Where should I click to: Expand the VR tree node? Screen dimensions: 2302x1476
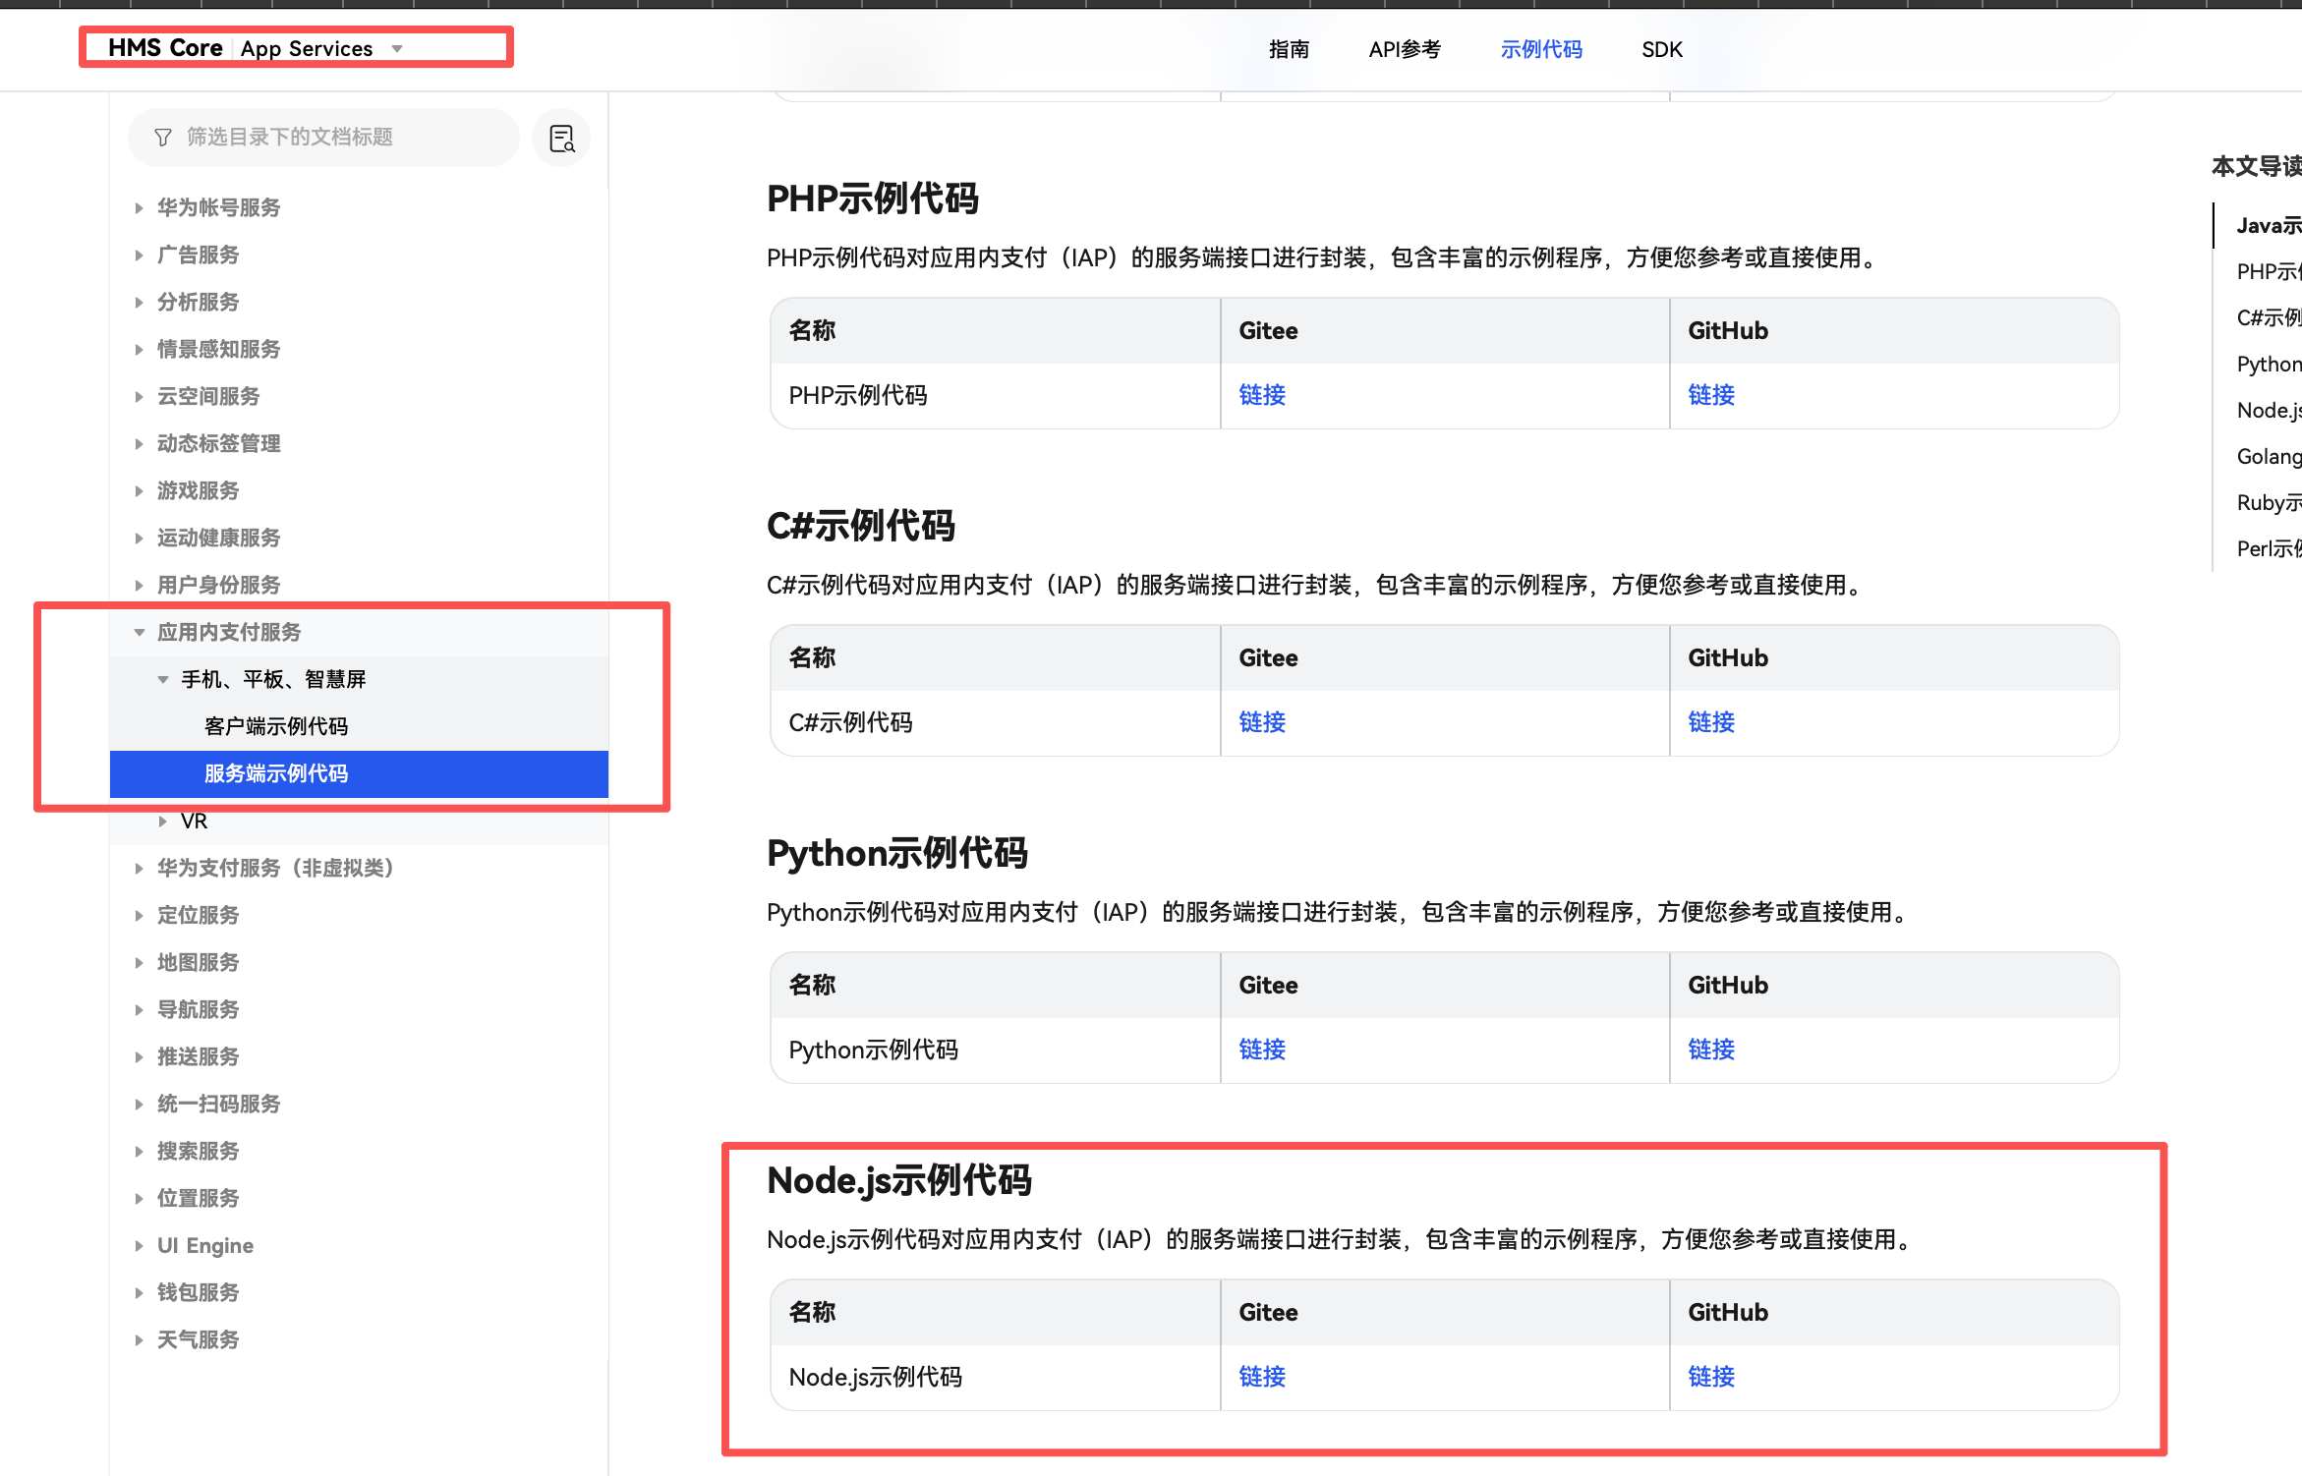pyautogui.click(x=162, y=822)
